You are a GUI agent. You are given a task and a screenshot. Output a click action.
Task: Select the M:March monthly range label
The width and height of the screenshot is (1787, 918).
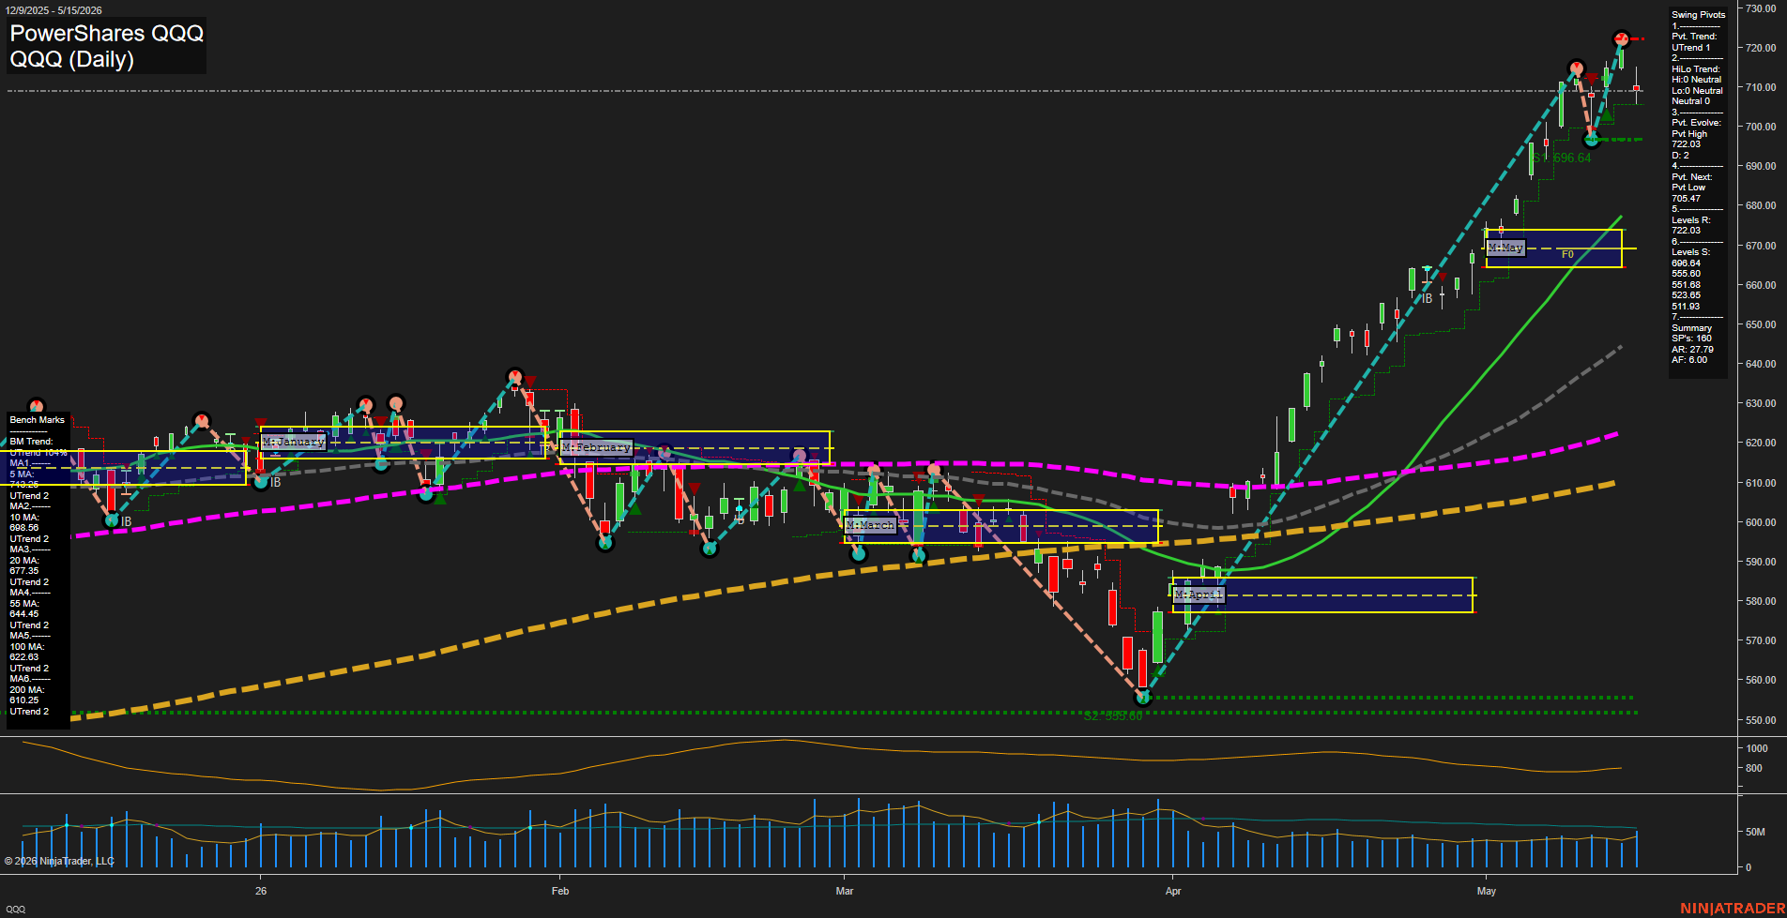coord(870,525)
